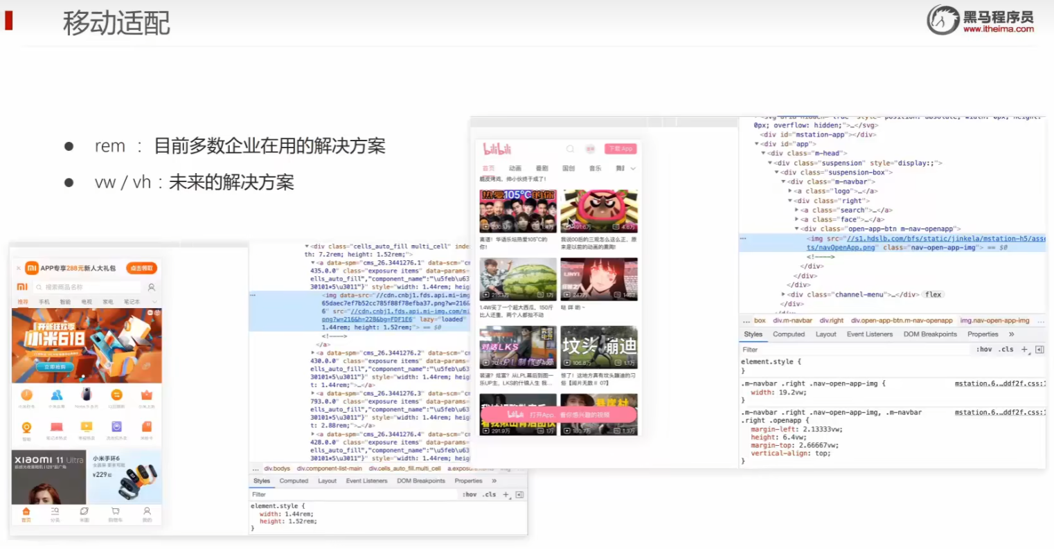
Task: Open the 热爱105°C的你 video thumbnail
Action: [x=518, y=211]
